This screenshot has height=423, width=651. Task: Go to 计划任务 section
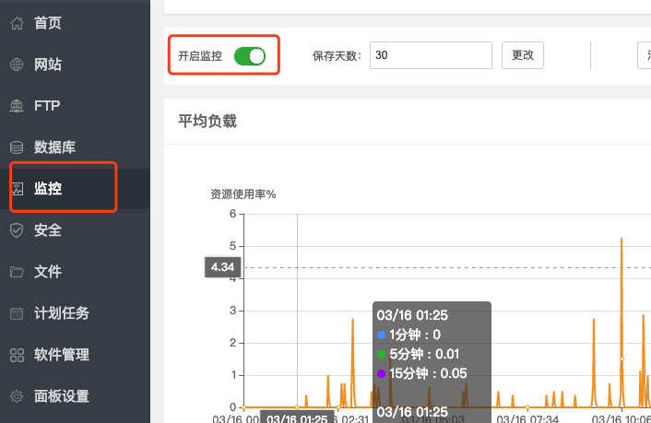point(62,313)
